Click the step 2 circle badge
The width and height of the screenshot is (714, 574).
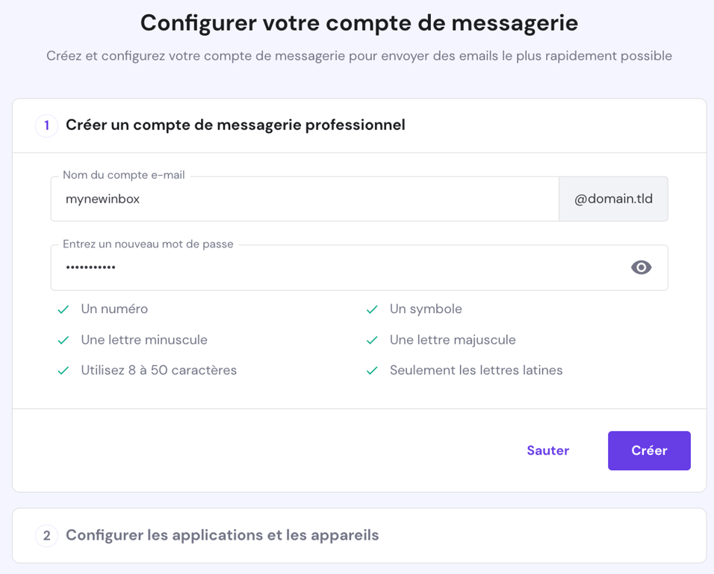point(46,535)
